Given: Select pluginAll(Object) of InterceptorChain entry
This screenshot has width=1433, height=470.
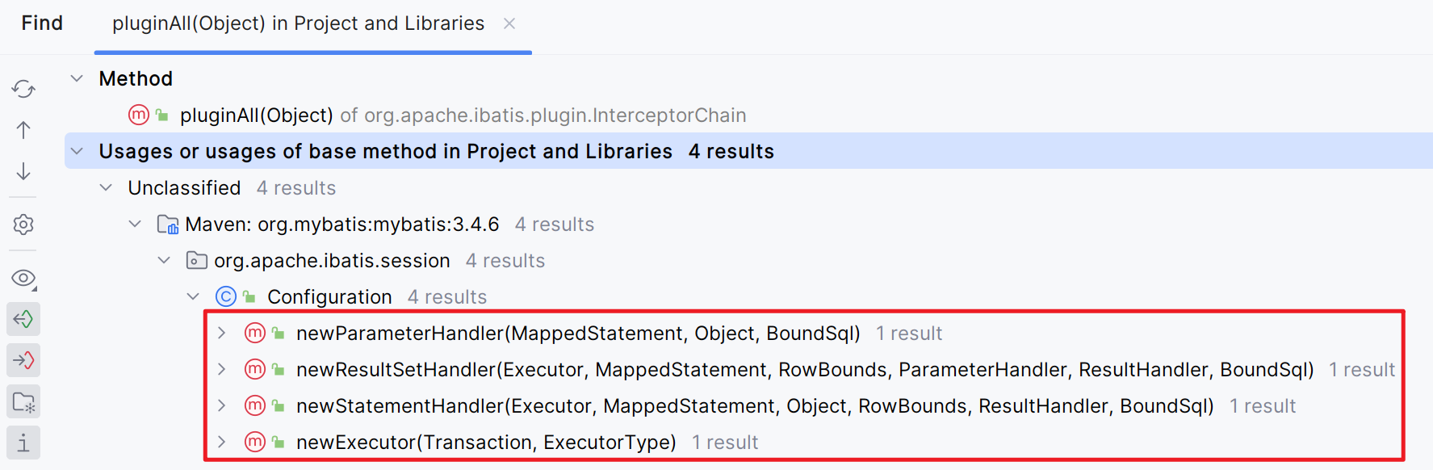Looking at the screenshot, I should 463,115.
